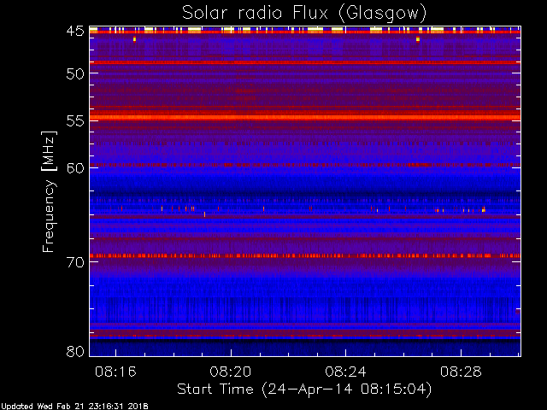Click the "Updated Wed Feb 21" timestamp text
Viewport: 547px width, 410px height.
point(74,407)
